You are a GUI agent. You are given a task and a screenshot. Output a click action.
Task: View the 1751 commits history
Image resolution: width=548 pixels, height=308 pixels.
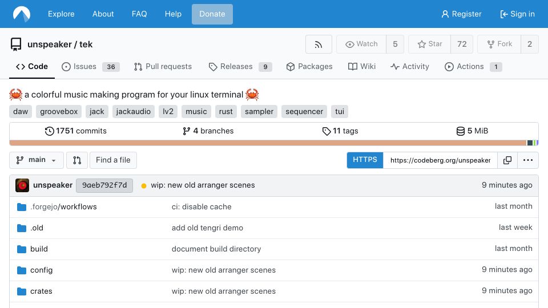75,131
